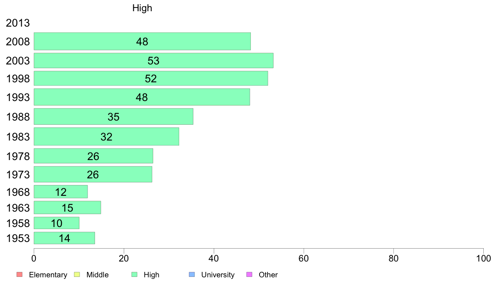Select the Elementary legend label
The image size is (495, 306).
click(48, 275)
